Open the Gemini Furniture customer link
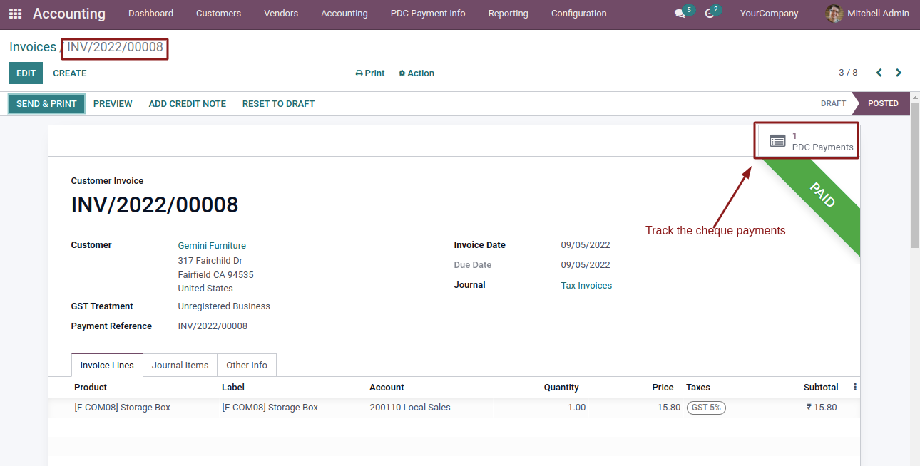Screen dimensions: 920x466 (212, 245)
